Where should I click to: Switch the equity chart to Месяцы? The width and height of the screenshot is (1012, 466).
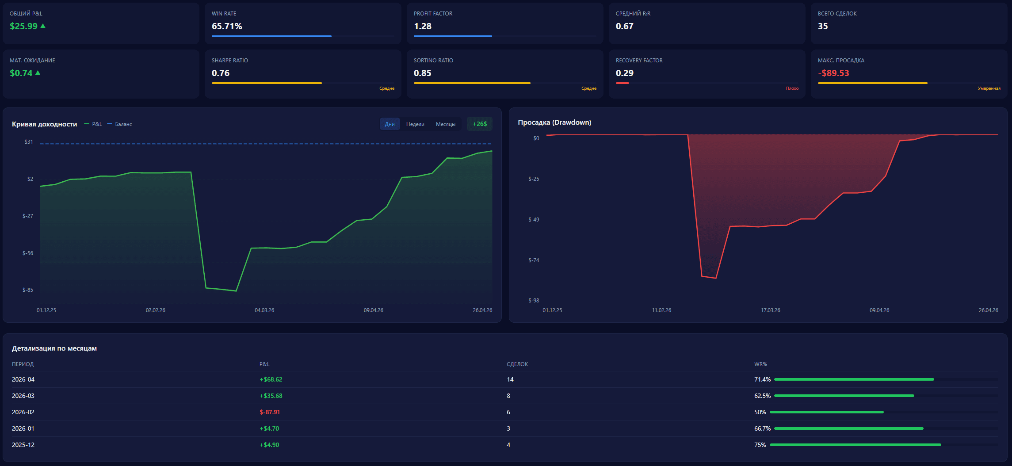point(446,124)
